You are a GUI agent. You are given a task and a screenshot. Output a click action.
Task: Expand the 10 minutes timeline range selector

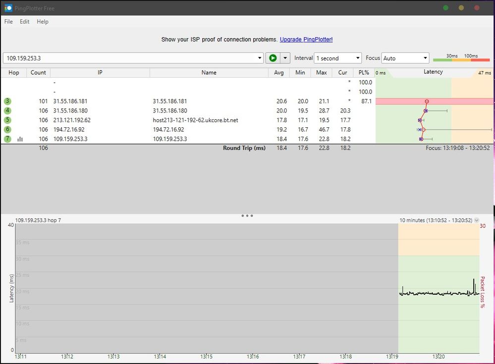477,220
